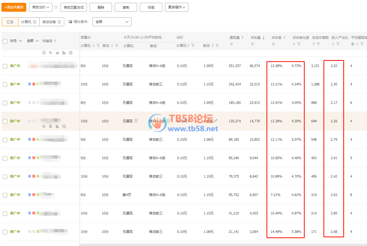Check the row with 85,346 impressions

tap(5, 158)
